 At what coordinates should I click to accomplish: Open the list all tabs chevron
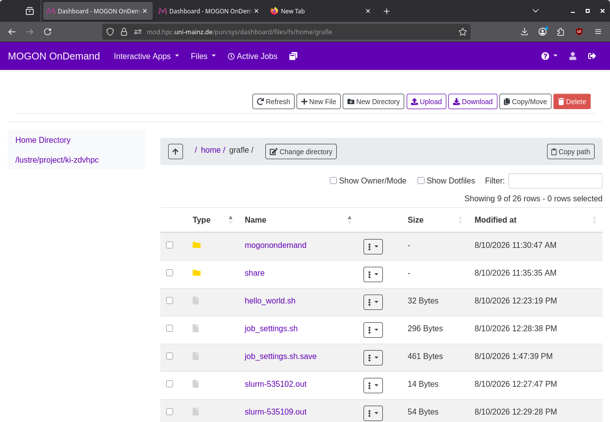point(536,11)
